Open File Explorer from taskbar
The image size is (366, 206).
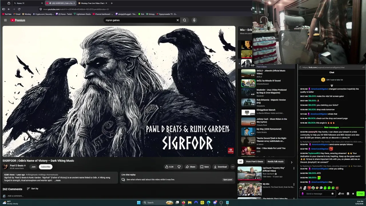click(190, 203)
